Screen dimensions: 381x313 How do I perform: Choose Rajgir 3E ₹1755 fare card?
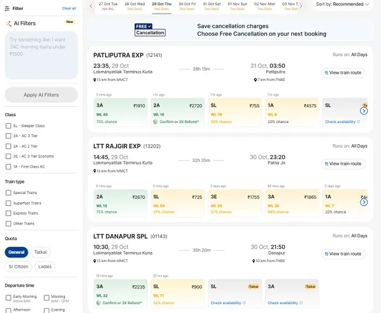235,203
